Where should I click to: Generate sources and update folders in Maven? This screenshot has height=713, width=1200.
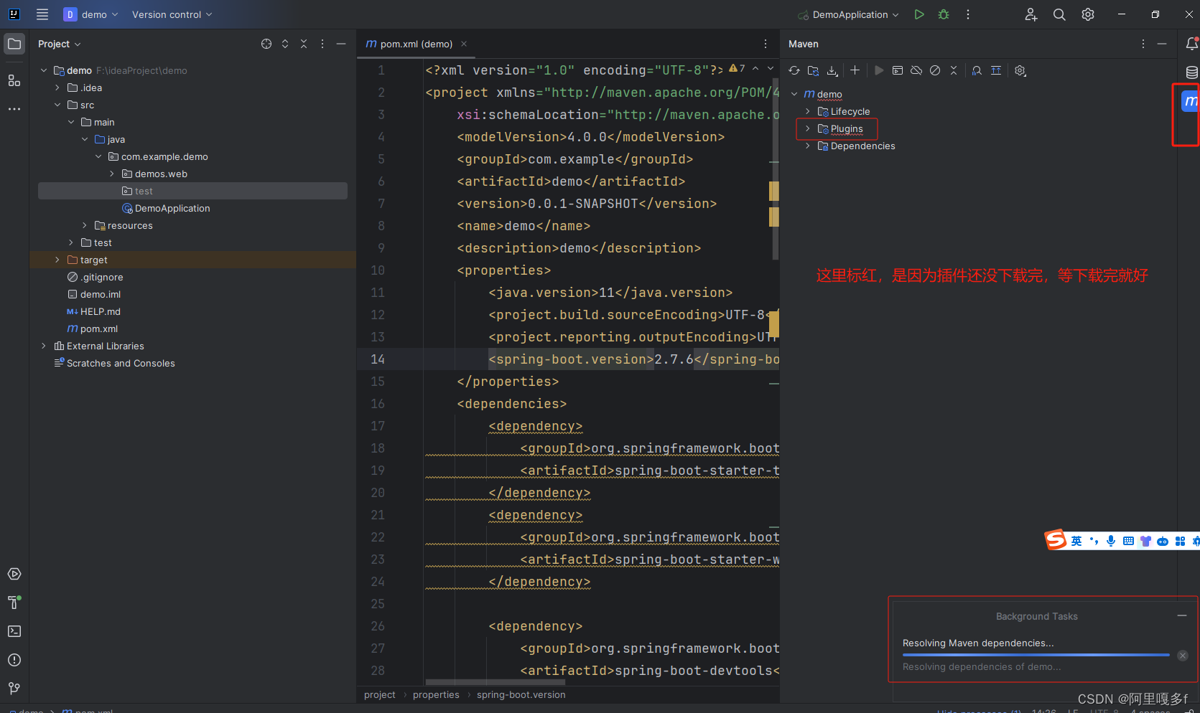point(813,70)
